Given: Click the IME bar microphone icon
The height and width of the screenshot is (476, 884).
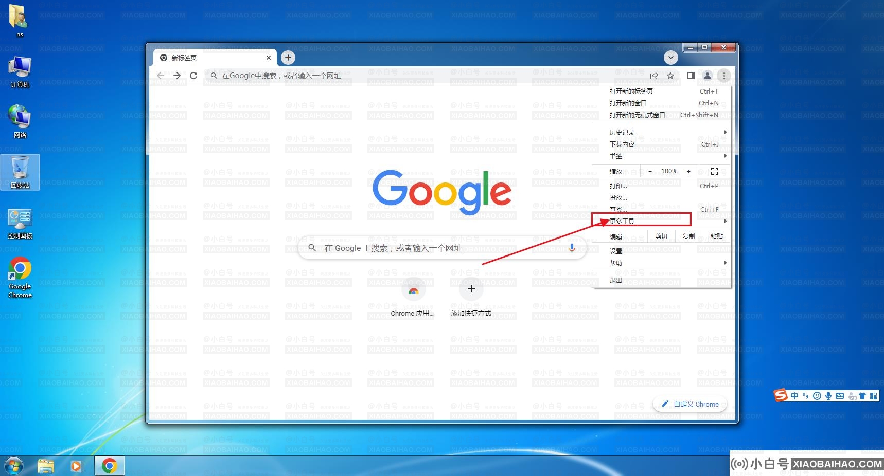Looking at the screenshot, I should 828,396.
